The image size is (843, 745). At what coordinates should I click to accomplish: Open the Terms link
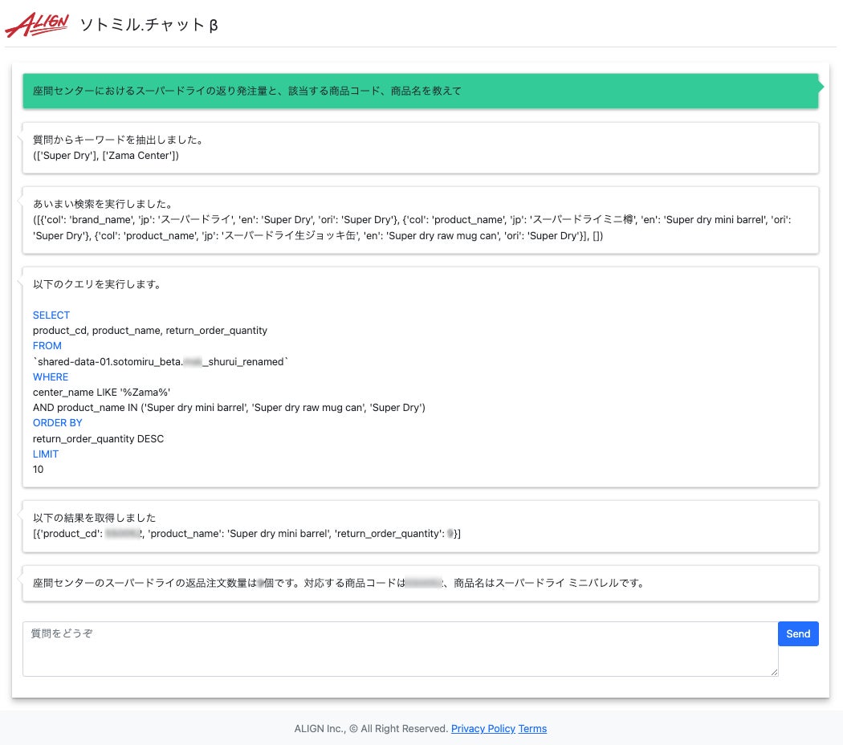[532, 728]
